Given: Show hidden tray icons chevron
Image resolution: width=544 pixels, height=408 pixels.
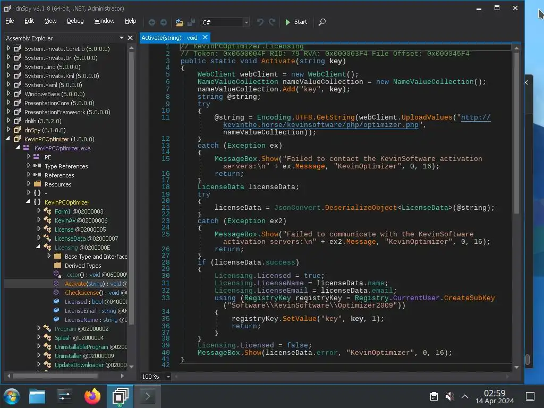Looking at the screenshot, I should [465, 396].
